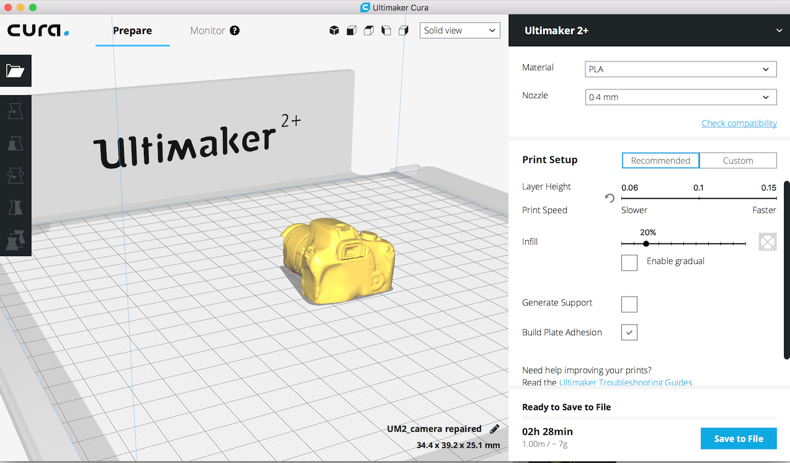Viewport: 790px width, 463px height.
Task: Switch to front camera view icon
Action: coord(352,30)
